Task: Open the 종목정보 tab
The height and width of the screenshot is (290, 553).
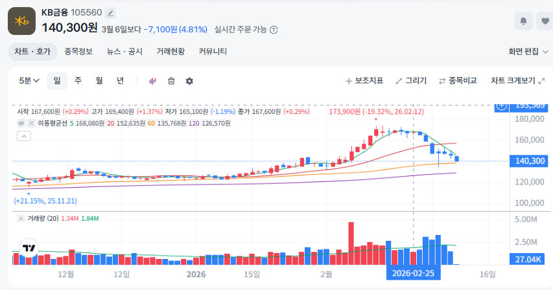Action: coord(78,51)
